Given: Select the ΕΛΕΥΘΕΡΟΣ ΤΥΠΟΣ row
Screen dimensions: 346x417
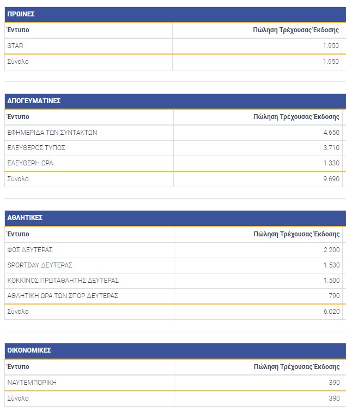Looking at the screenshot, I should coord(37,148).
